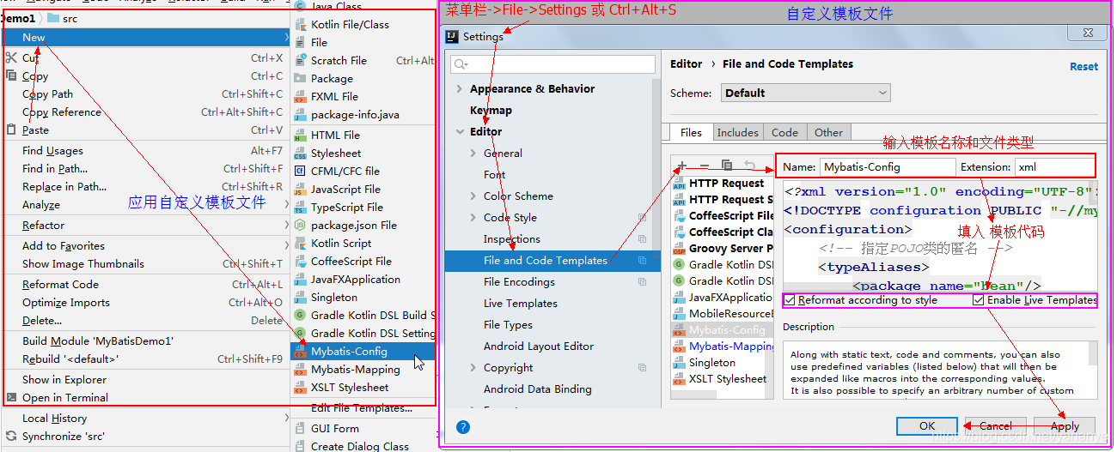Click the Singleton icon in New submenu

[x=300, y=297]
